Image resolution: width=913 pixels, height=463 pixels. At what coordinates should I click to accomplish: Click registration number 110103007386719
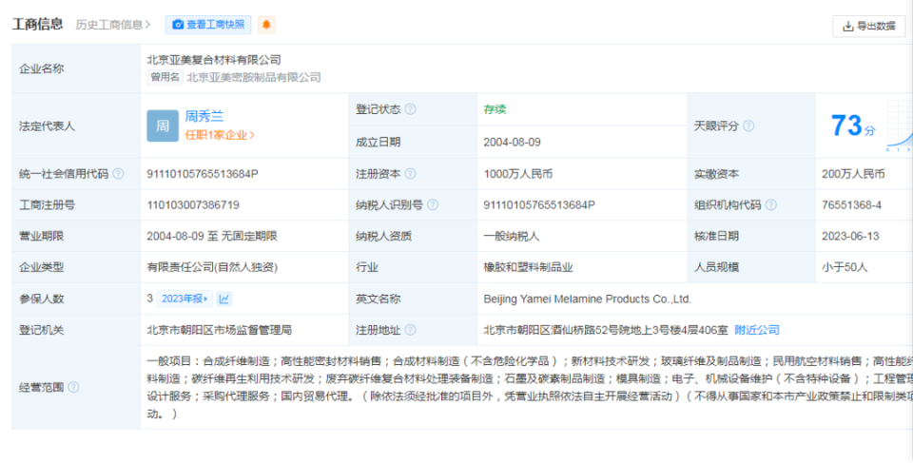click(x=193, y=205)
